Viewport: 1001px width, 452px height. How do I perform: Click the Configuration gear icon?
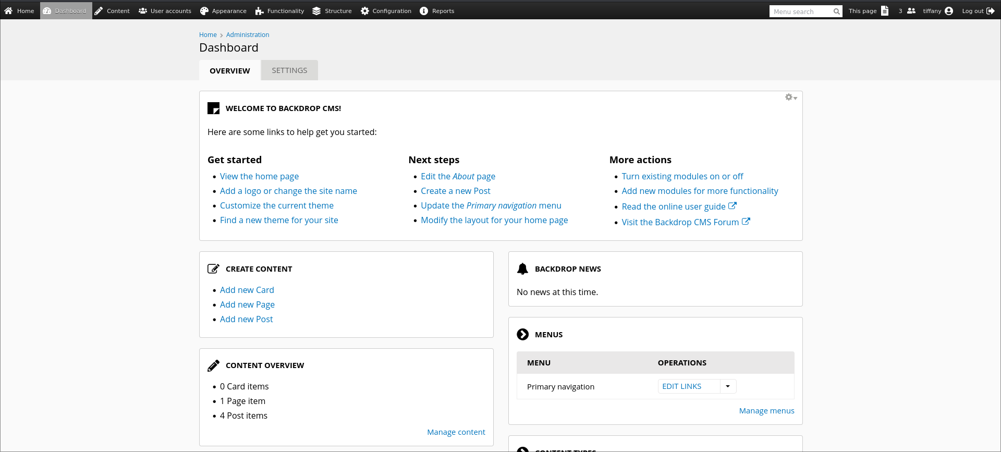pyautogui.click(x=365, y=11)
